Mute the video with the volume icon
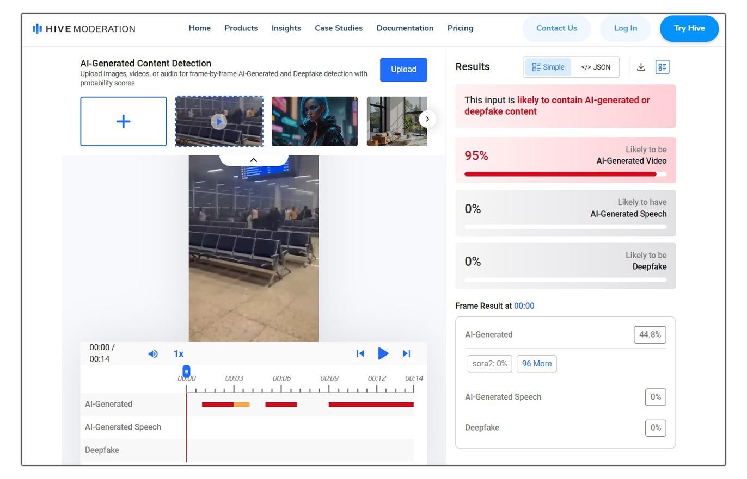The image size is (747, 479). pos(153,354)
